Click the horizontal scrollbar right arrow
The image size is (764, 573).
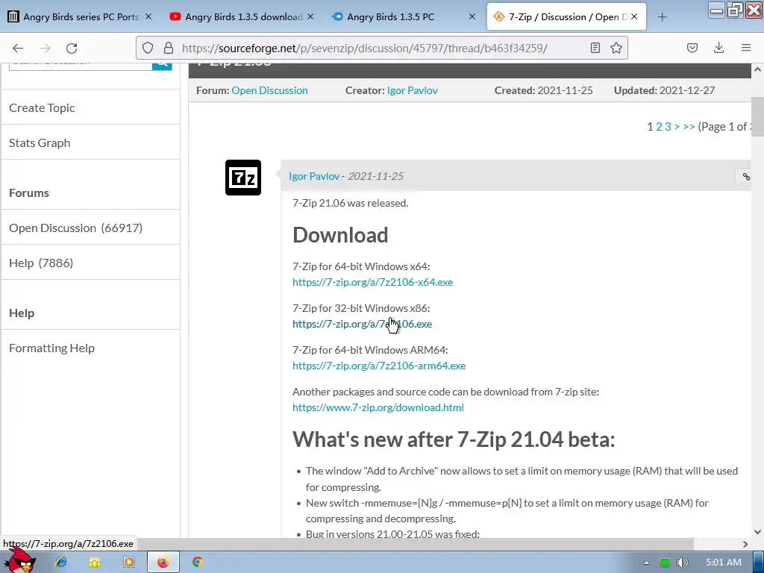click(745, 544)
